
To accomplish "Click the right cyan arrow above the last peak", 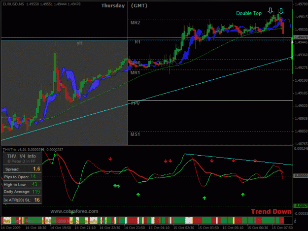I will pos(281,11).
